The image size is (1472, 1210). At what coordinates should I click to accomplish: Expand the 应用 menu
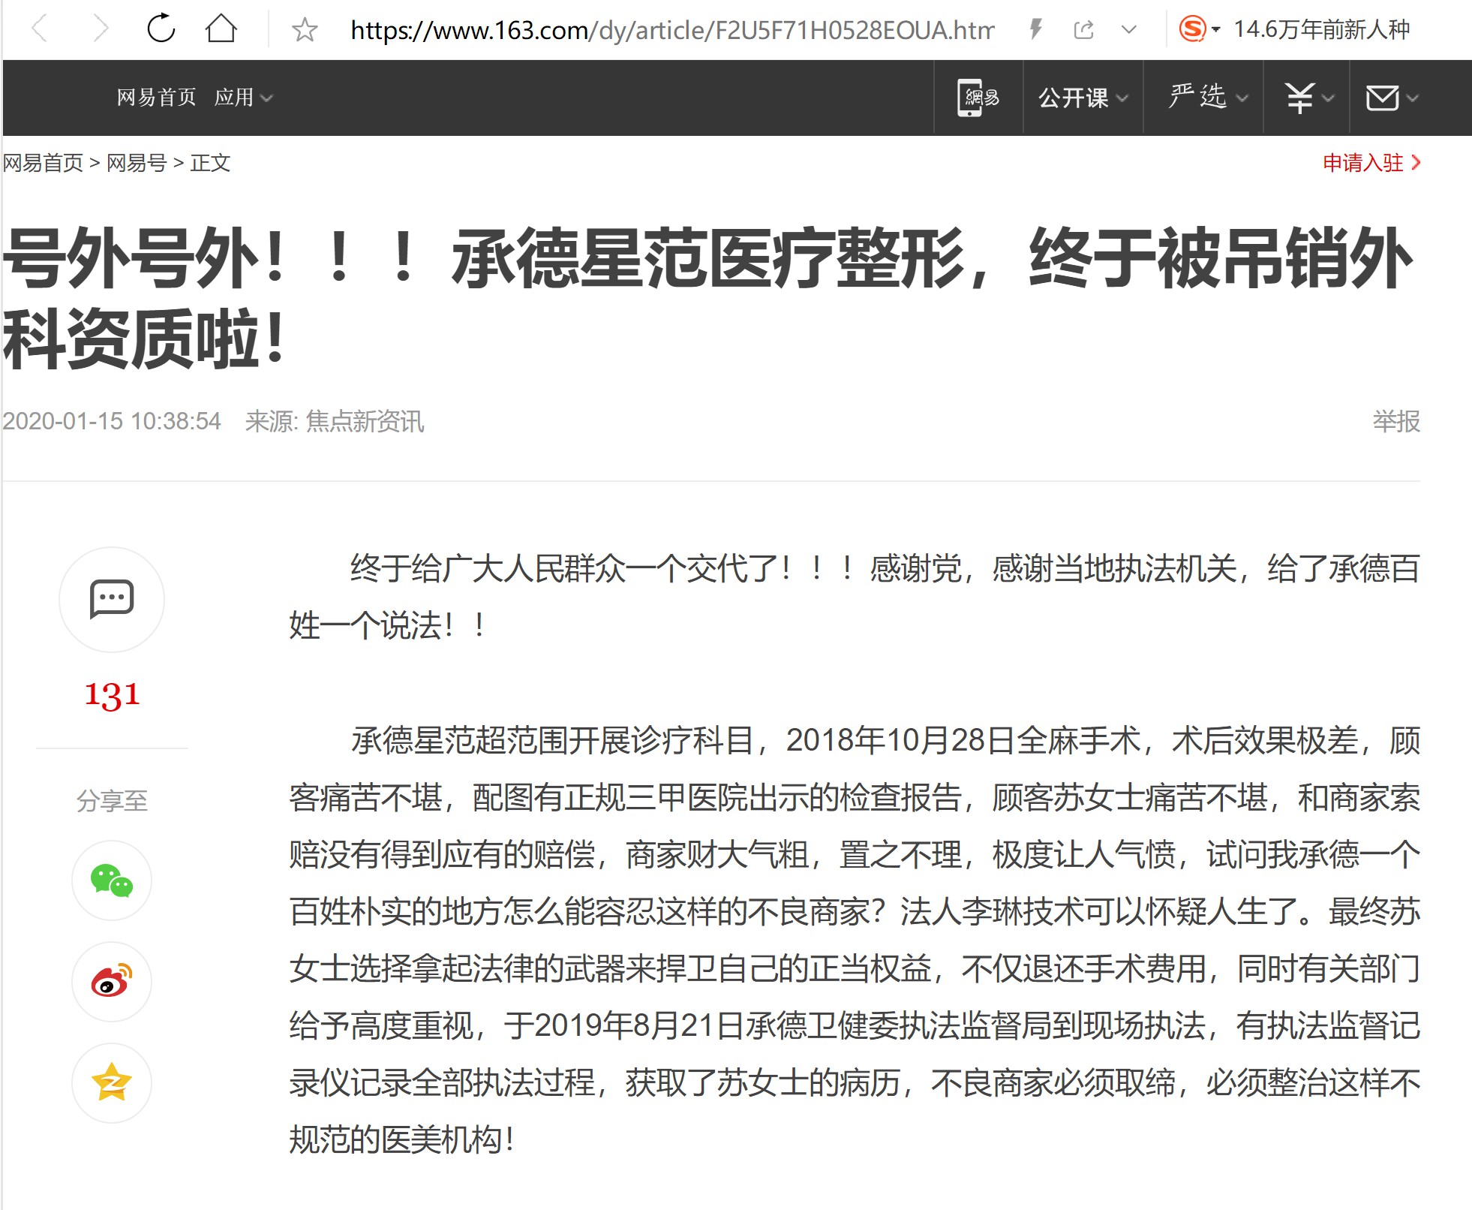tap(244, 98)
